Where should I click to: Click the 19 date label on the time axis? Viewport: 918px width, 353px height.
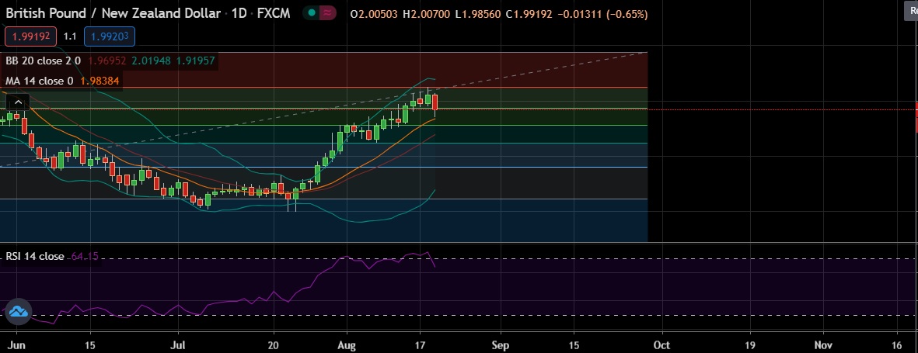(x=749, y=345)
